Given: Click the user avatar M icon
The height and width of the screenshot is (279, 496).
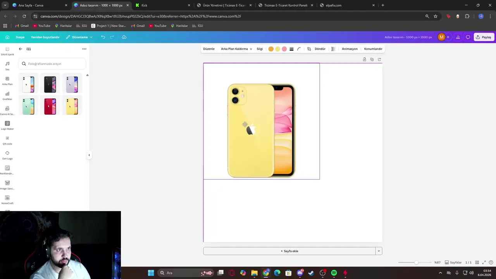Looking at the screenshot, I should [x=441, y=37].
